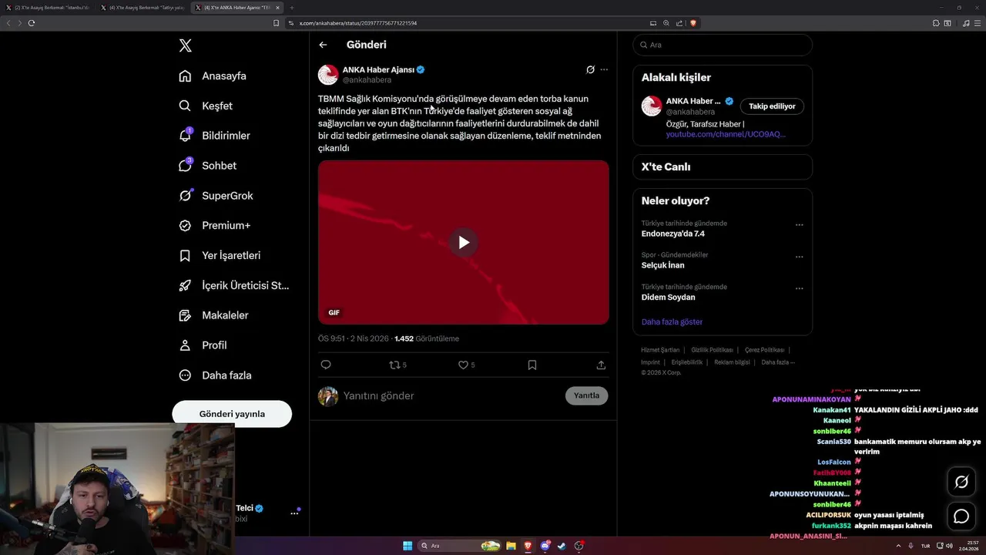Viewport: 986px width, 555px height.
Task: Open Didem Soydan trend
Action: tap(669, 297)
